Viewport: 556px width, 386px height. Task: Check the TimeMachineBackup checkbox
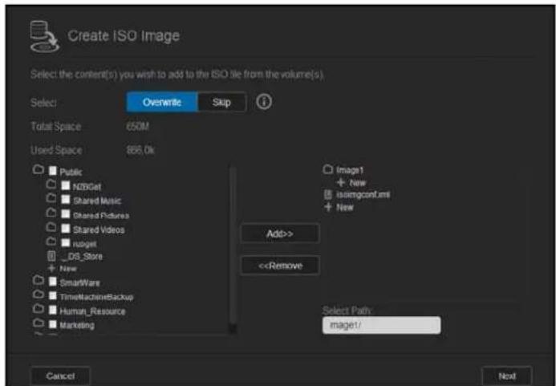pyautogui.click(x=52, y=296)
